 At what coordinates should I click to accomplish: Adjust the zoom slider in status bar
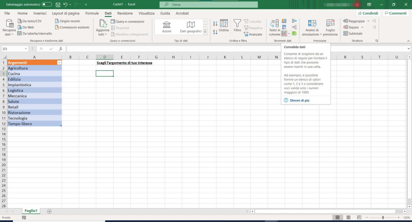pos(383,218)
